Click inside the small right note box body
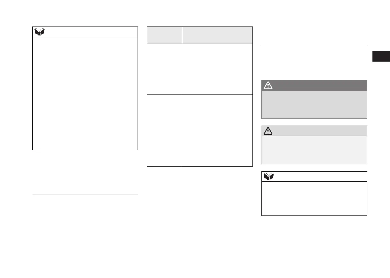The width and height of the screenshot is (390, 278). 314,199
